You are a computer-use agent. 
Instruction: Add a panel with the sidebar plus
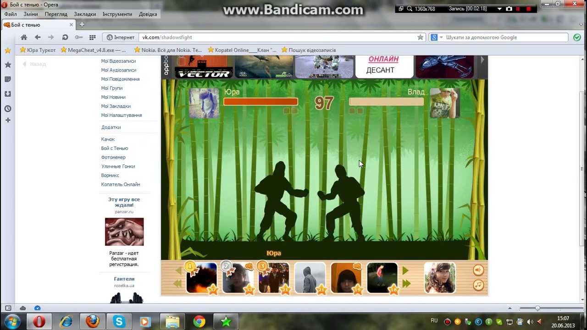click(x=8, y=120)
